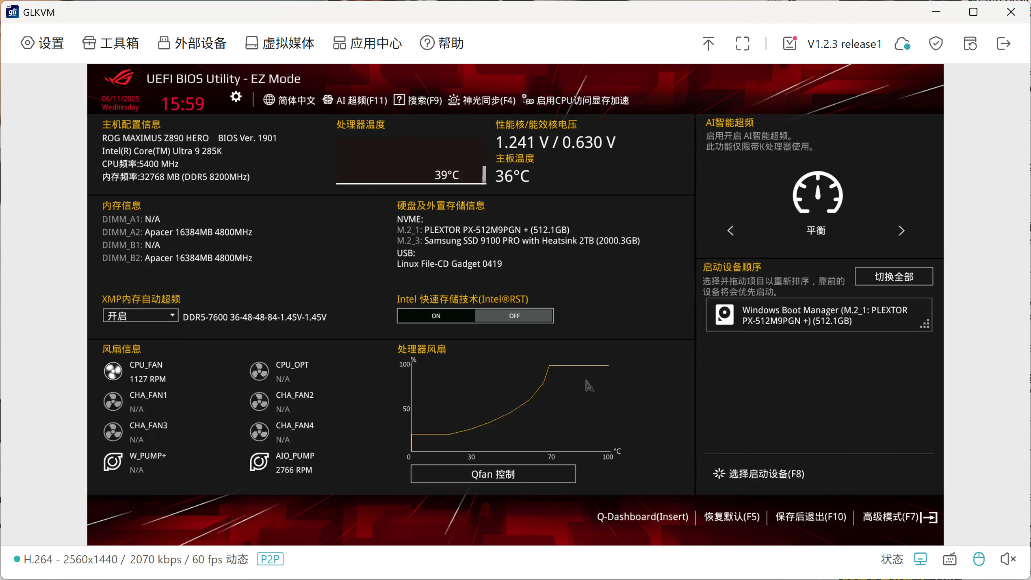Switch Intel RST toggle to ON
Image resolution: width=1031 pixels, height=580 pixels.
click(x=436, y=316)
